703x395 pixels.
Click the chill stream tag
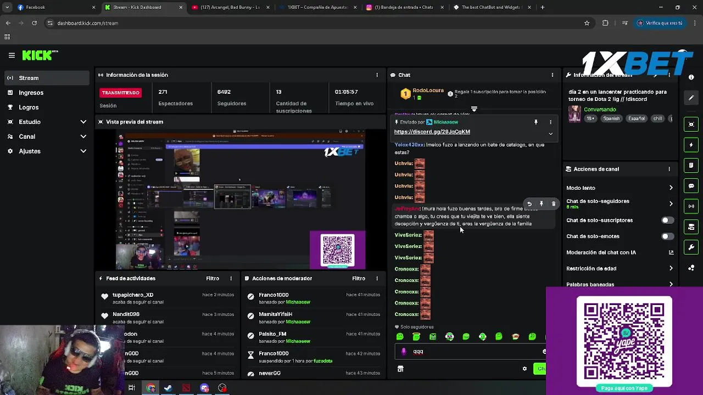point(657,119)
